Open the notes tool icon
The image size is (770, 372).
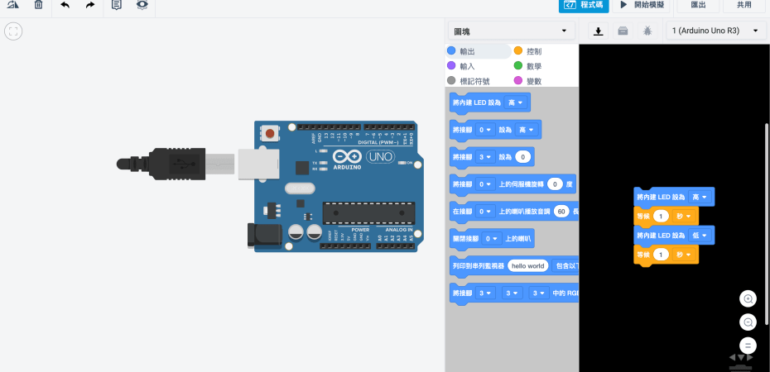coord(117,5)
